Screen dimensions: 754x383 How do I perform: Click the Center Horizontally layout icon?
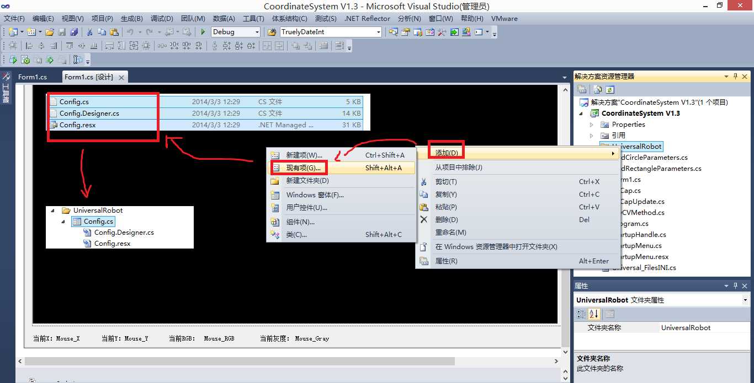[267, 46]
